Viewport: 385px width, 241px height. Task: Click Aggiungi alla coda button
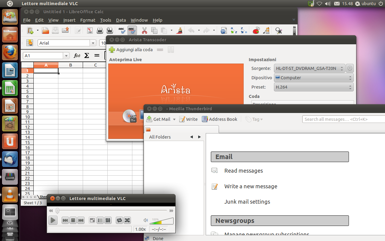click(131, 50)
